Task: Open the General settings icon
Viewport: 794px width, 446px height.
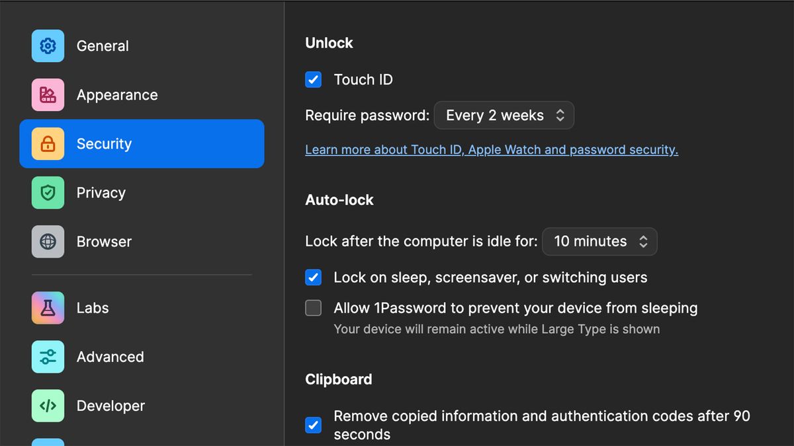Action: [x=48, y=46]
